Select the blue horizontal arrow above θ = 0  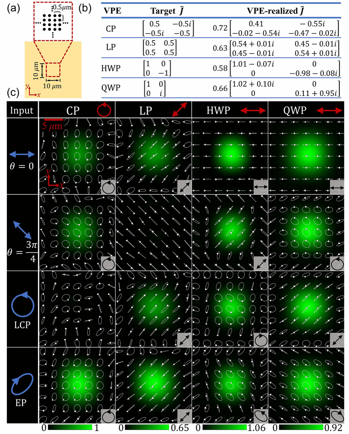click(x=22, y=154)
